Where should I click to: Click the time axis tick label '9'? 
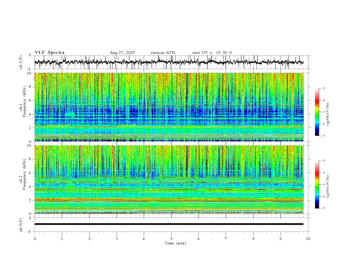coord(280,239)
